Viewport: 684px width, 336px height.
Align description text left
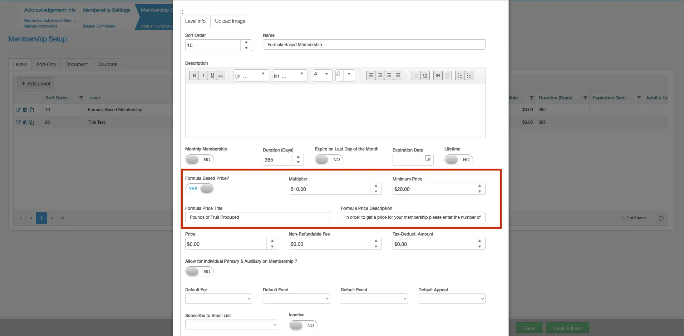(371, 75)
